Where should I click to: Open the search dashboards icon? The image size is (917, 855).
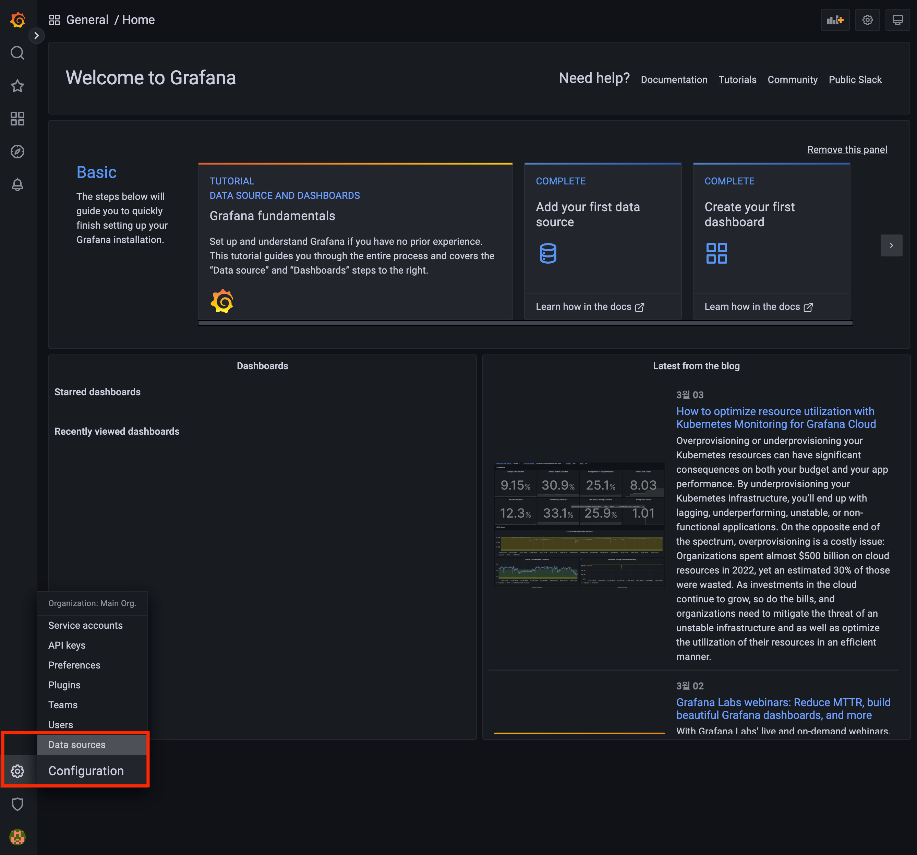[x=17, y=53]
